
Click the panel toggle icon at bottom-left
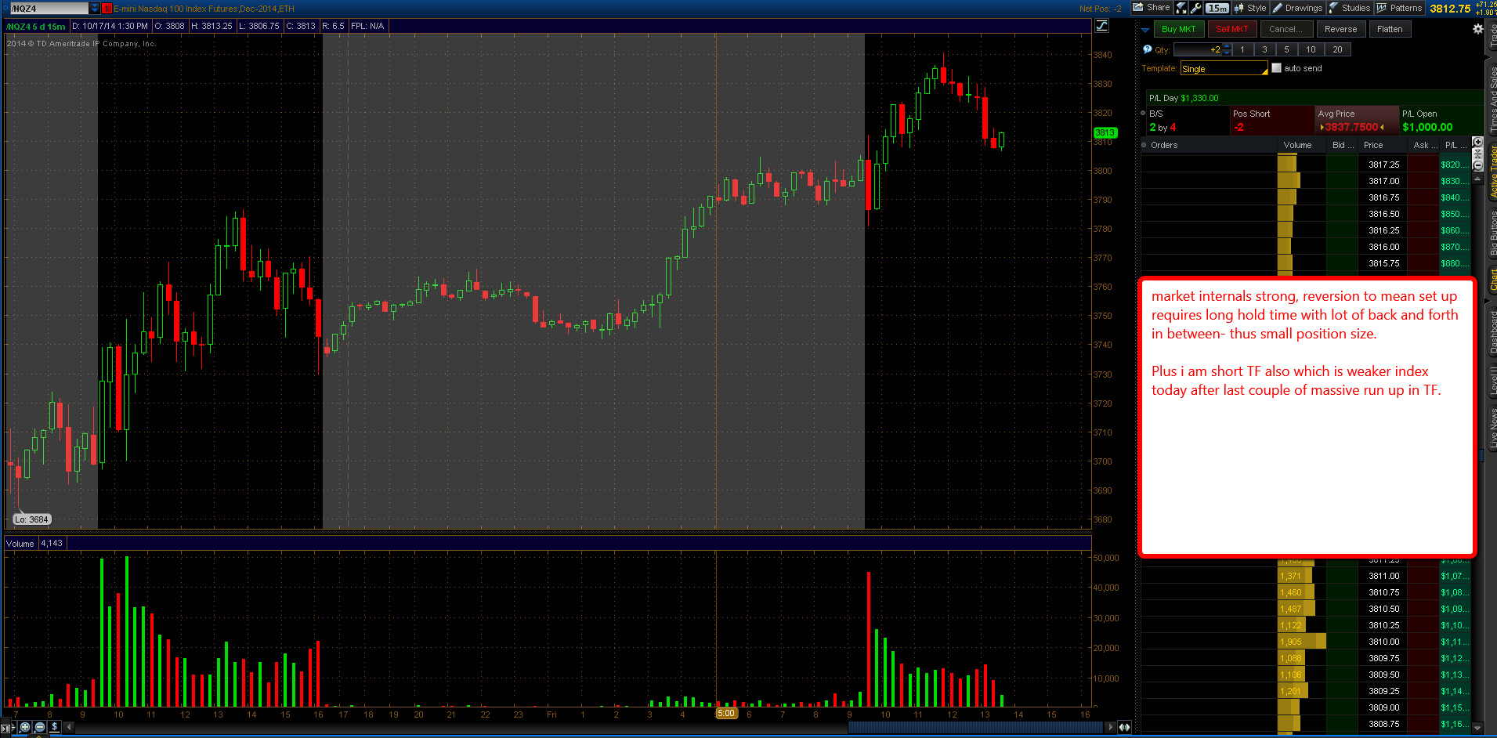click(7, 728)
